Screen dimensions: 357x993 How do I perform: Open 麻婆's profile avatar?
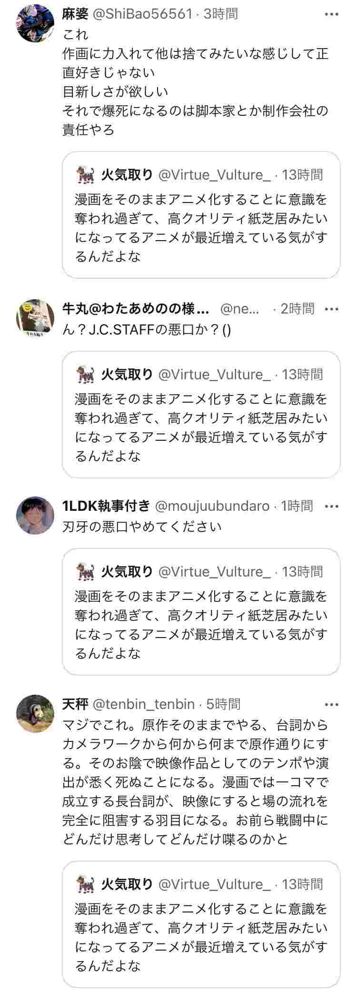coord(35,23)
